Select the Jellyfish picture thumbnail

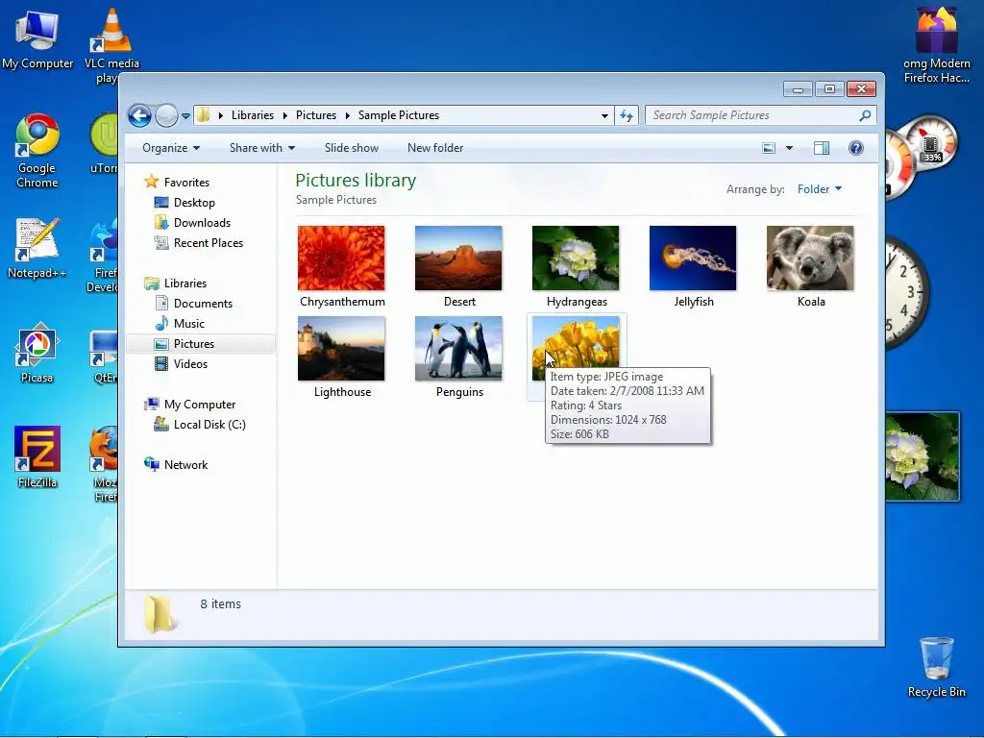[693, 258]
